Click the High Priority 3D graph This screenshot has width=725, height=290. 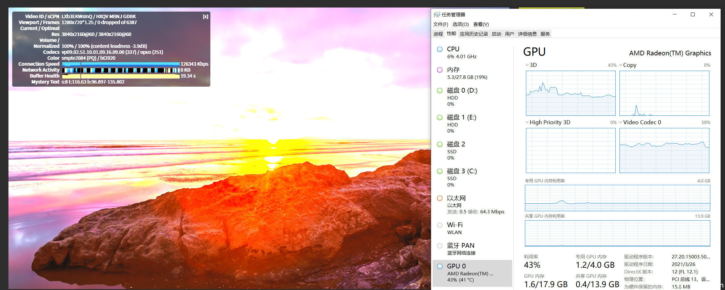click(571, 150)
